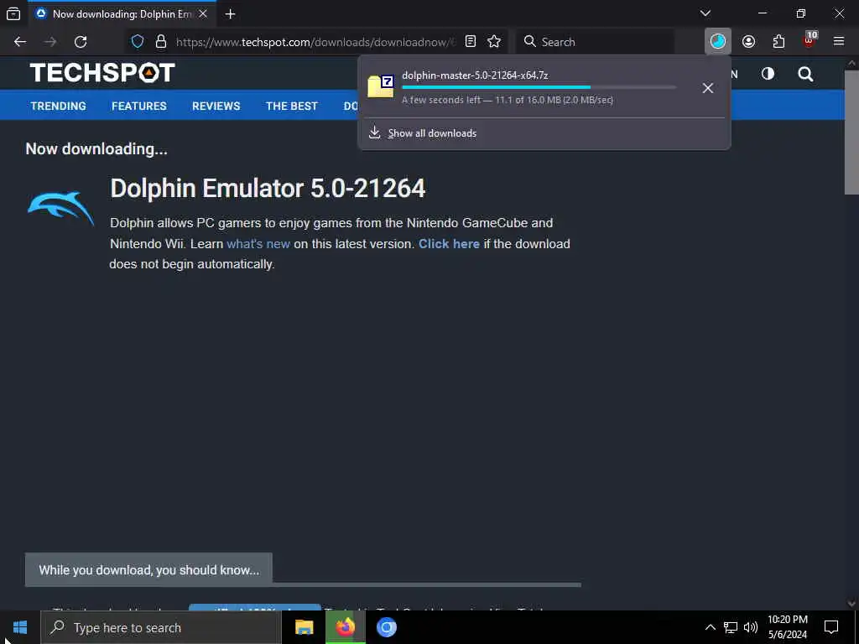This screenshot has height=644, width=859.
Task: Bookmark this page with the star
Action: tap(494, 42)
